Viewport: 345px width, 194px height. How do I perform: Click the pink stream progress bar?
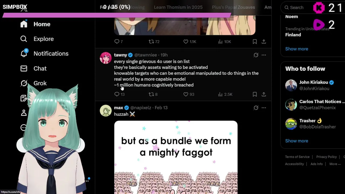click(x=117, y=15)
